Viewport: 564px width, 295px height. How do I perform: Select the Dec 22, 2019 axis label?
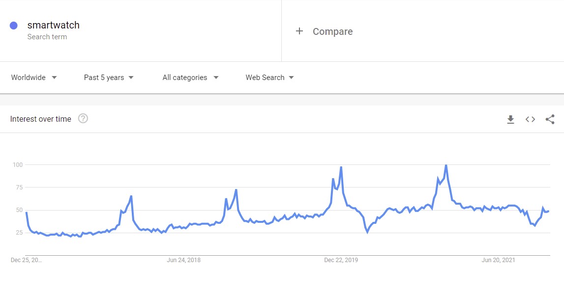341,260
